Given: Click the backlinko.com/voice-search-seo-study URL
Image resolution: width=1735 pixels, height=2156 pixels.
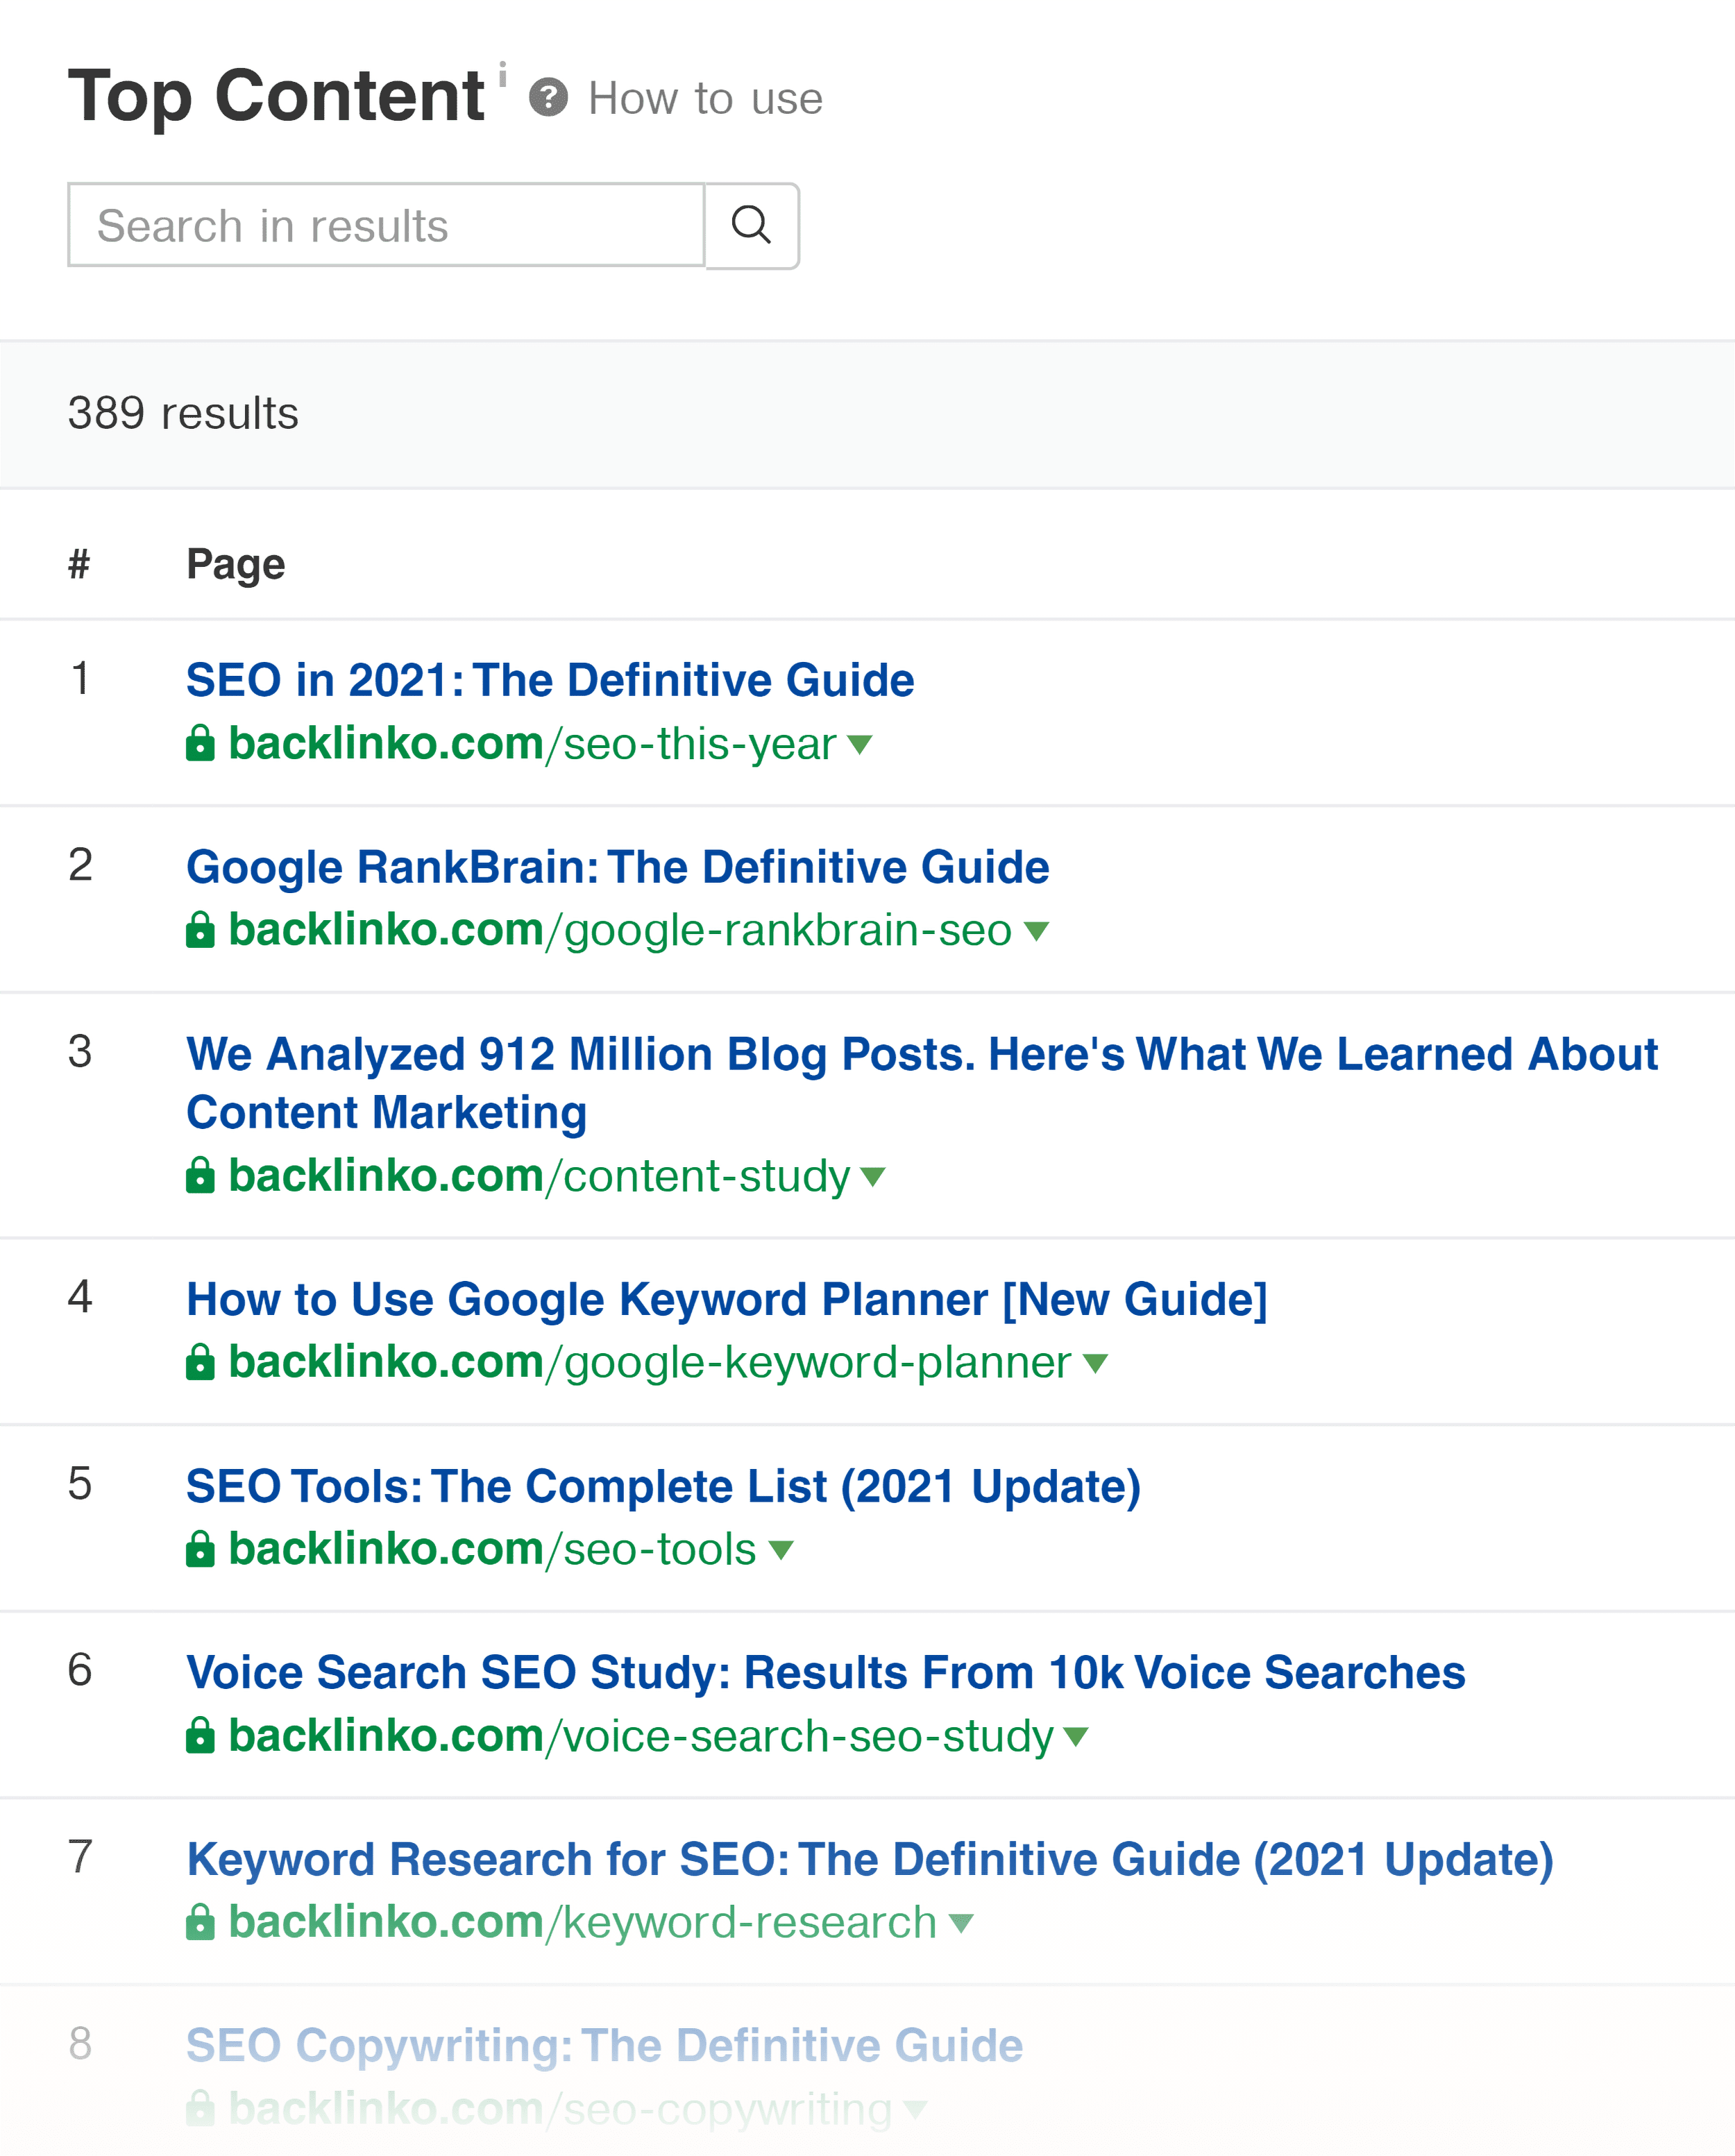Looking at the screenshot, I should tap(641, 1737).
